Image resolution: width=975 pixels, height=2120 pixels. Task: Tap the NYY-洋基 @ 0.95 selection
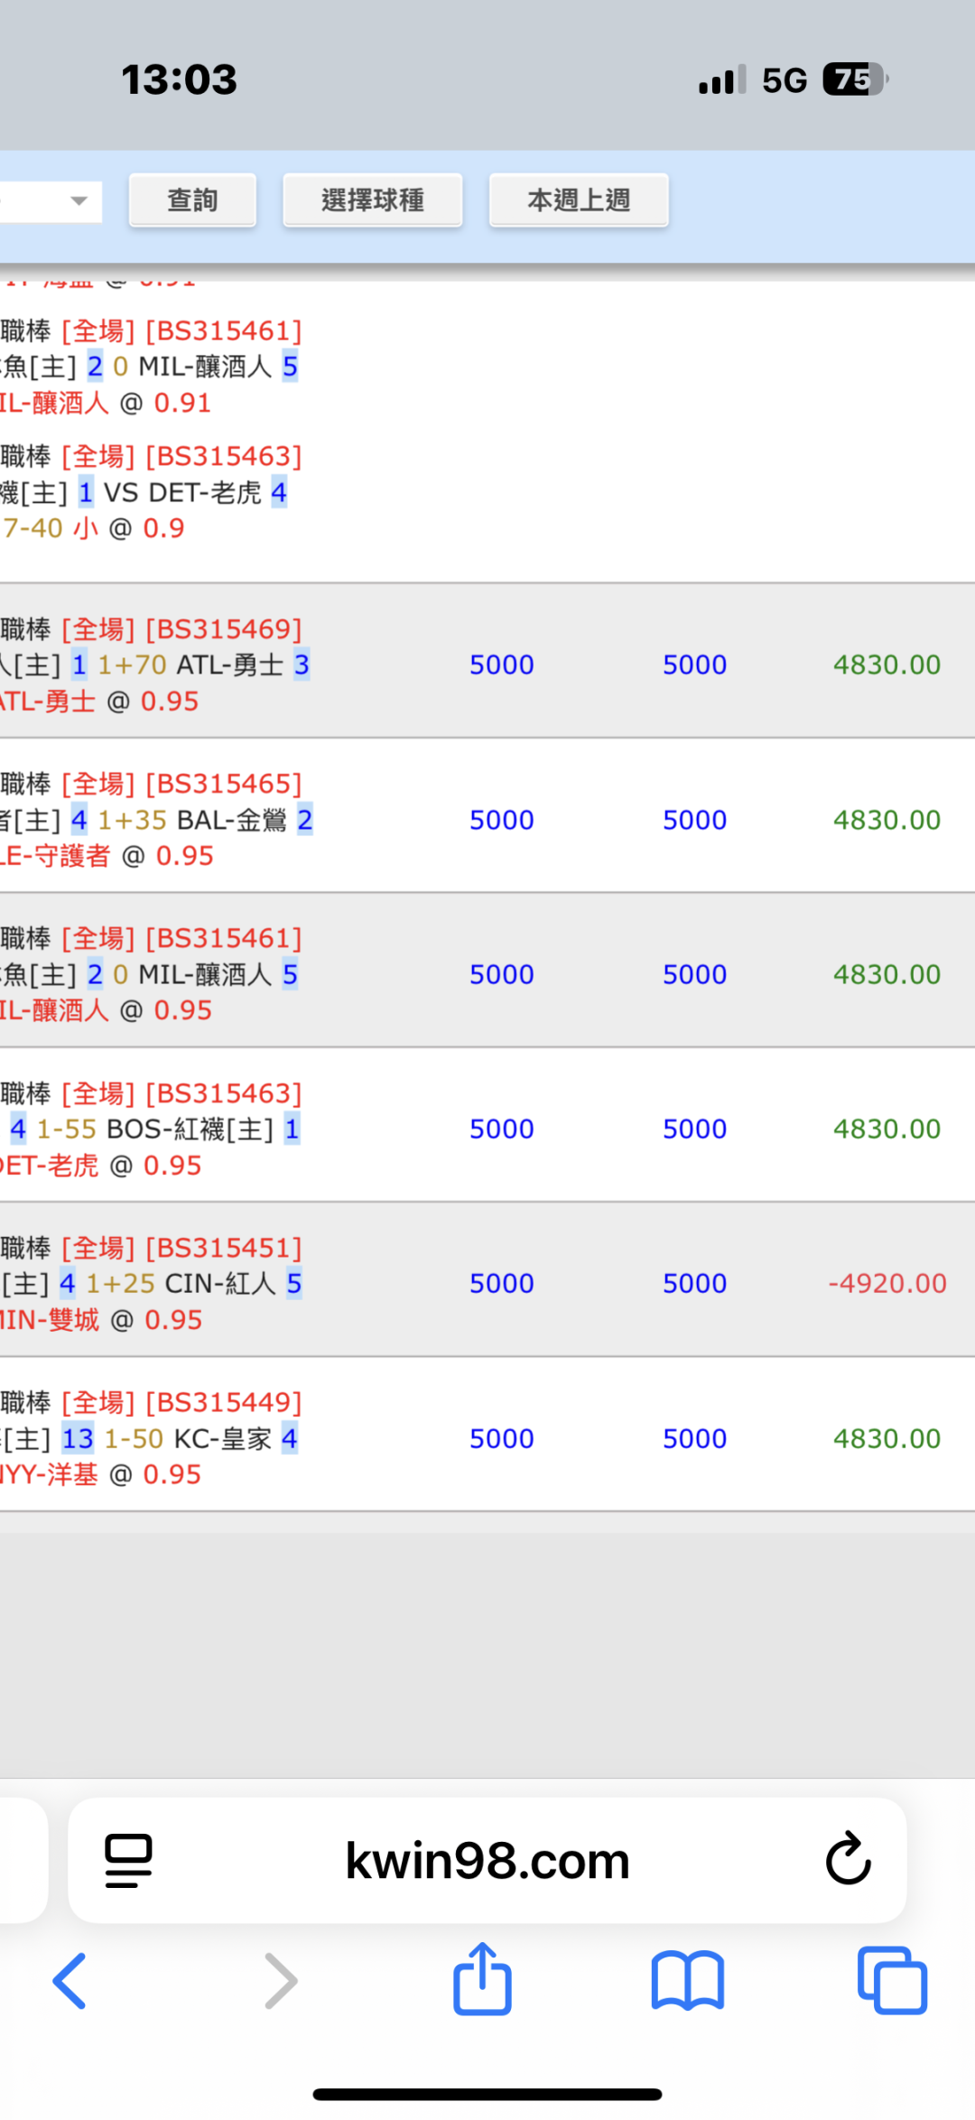(x=99, y=1474)
